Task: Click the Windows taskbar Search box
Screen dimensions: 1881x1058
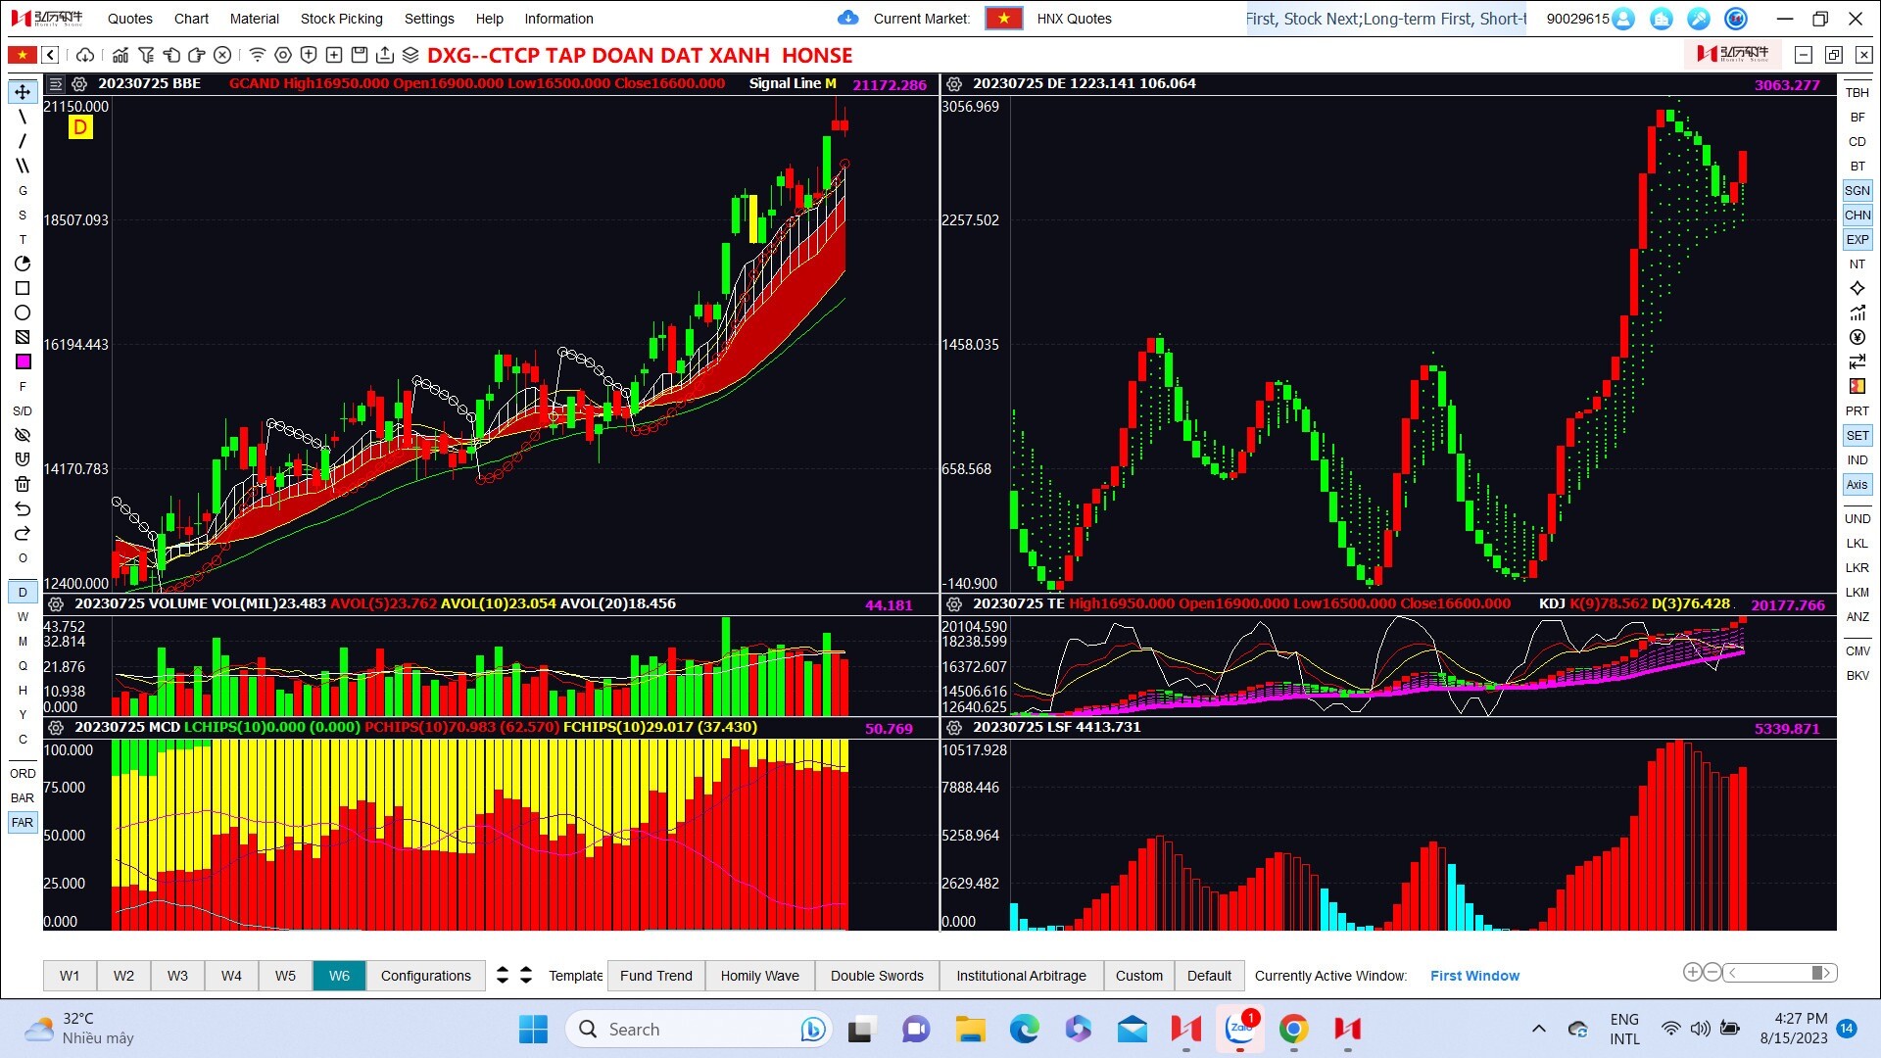Action: point(699,1030)
